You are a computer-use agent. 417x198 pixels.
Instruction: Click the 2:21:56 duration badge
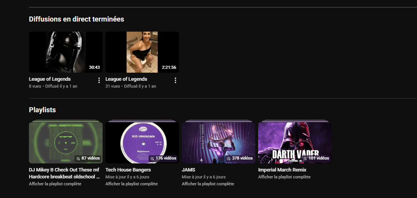169,67
